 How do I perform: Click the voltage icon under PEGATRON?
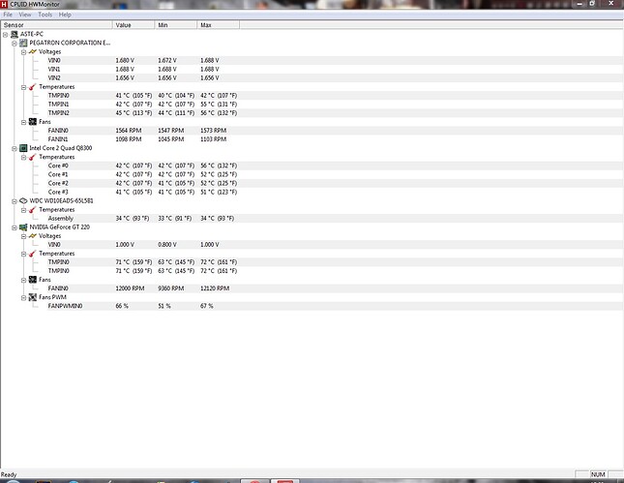(32, 51)
